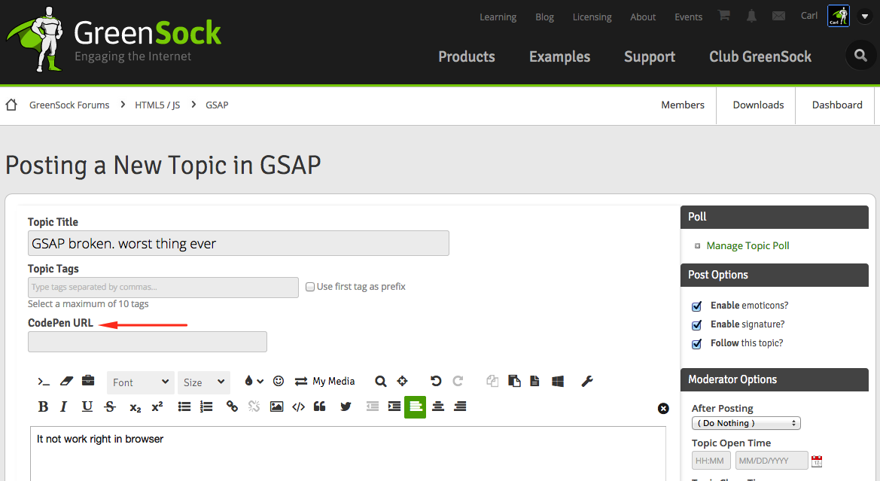The height and width of the screenshot is (481, 880).
Task: Go to the Downloads tab
Action: [758, 105]
